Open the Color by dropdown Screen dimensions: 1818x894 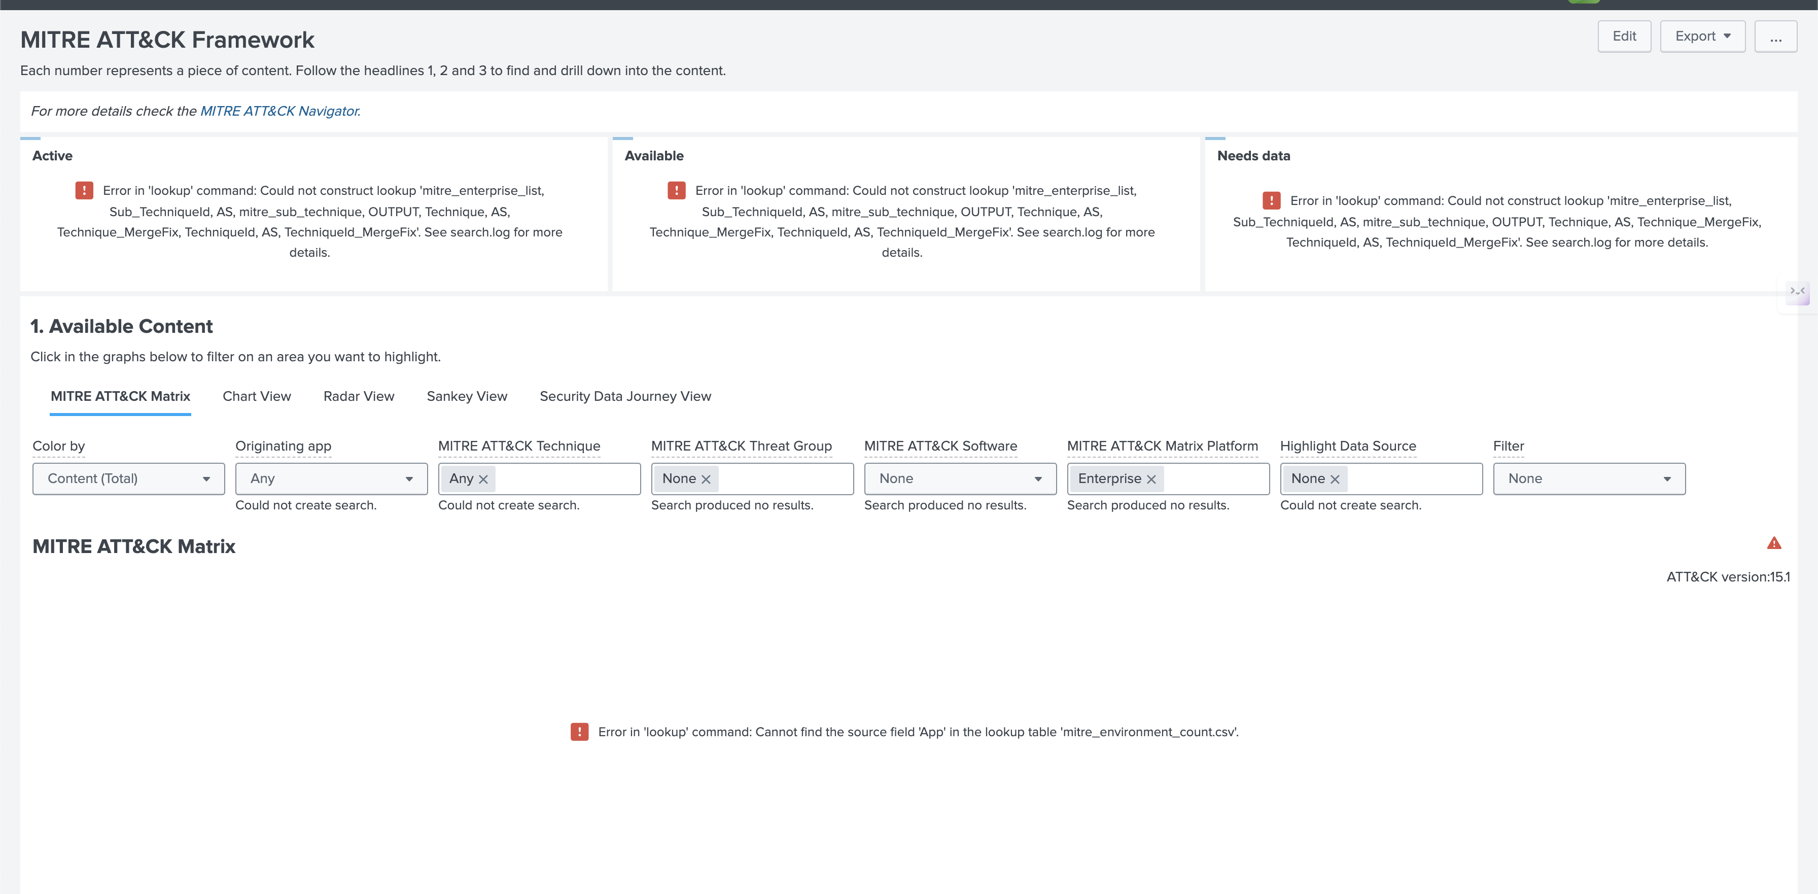pos(128,479)
